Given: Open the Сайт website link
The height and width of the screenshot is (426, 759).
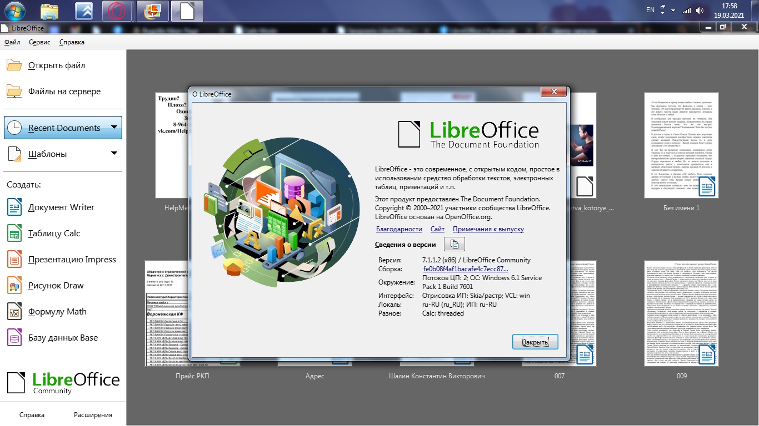Looking at the screenshot, I should [x=437, y=229].
